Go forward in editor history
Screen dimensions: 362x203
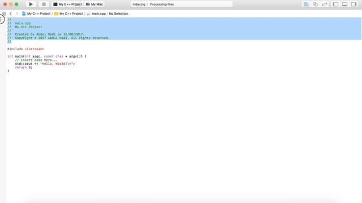pos(17,14)
